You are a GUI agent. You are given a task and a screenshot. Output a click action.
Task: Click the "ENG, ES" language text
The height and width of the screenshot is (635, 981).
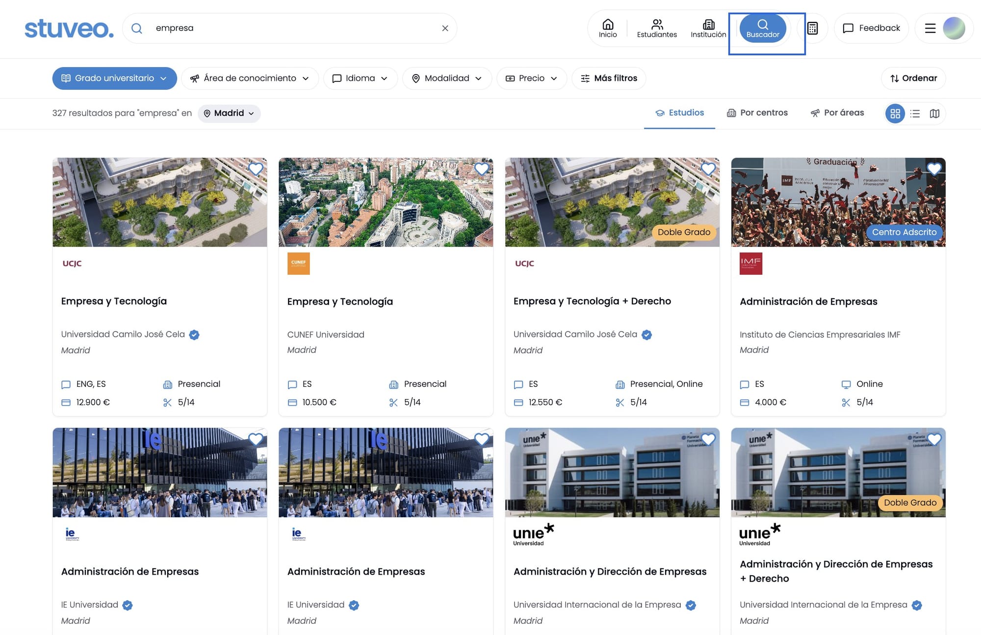click(x=91, y=384)
